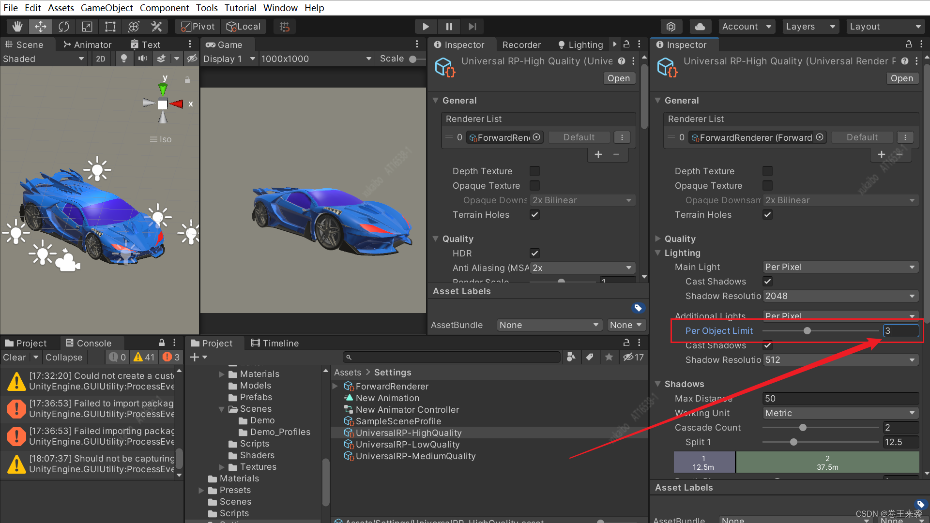Show favorites star in Project panel

[x=609, y=357]
